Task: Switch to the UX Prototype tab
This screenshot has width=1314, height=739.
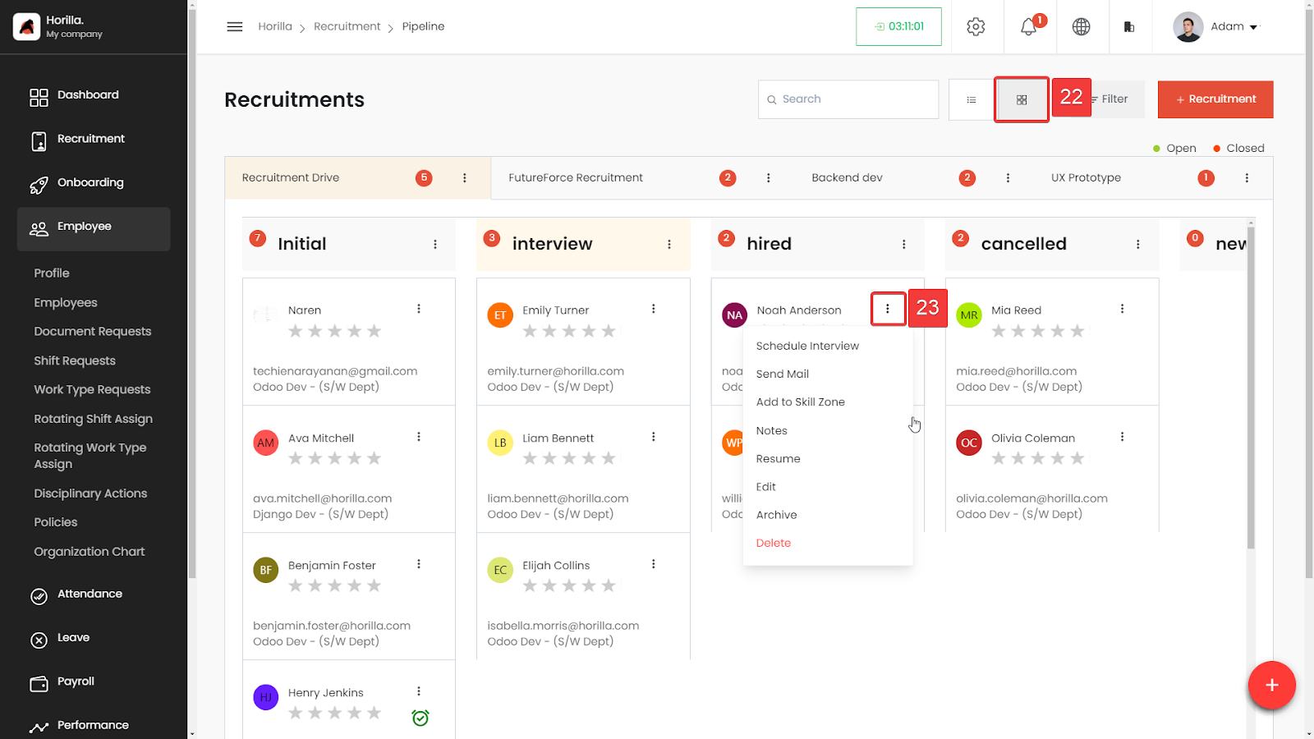Action: (x=1086, y=178)
